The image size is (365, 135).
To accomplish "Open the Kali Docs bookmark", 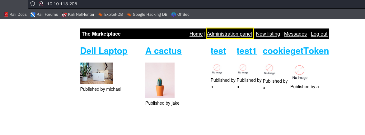I will coord(15,14).
